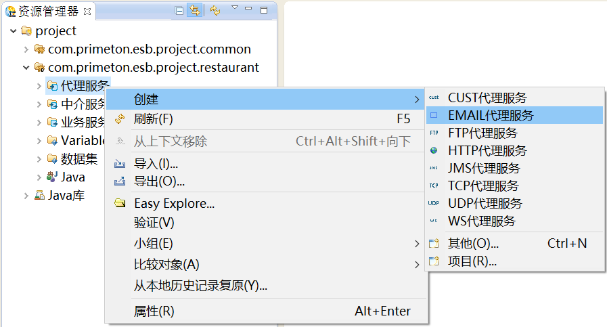Click the UDP代理服务 icon
The height and width of the screenshot is (327, 607).
[434, 204]
